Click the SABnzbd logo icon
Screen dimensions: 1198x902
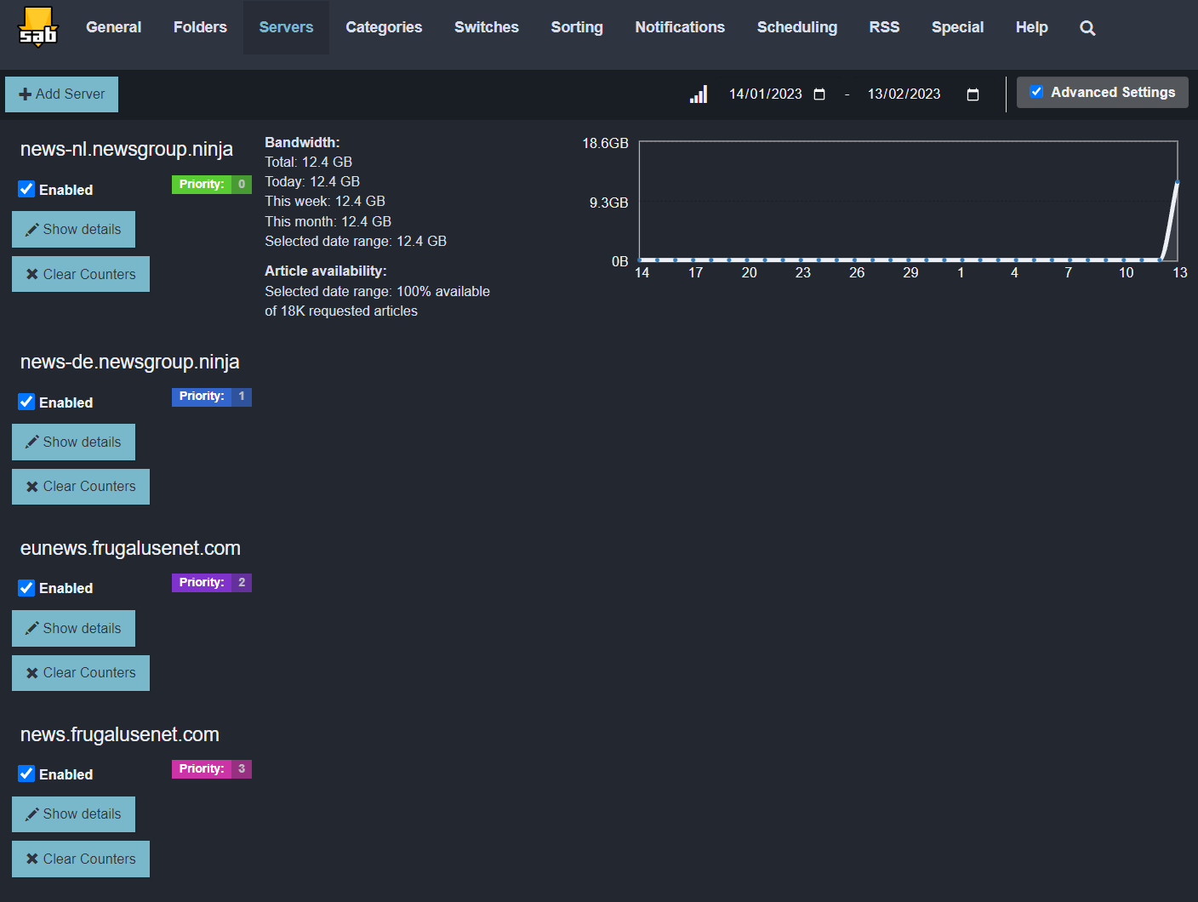38,27
